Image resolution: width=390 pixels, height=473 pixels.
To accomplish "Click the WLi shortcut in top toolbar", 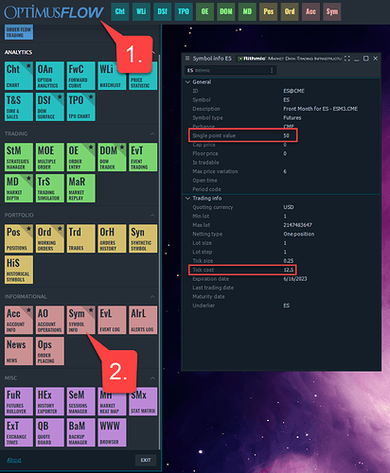I will (x=141, y=11).
